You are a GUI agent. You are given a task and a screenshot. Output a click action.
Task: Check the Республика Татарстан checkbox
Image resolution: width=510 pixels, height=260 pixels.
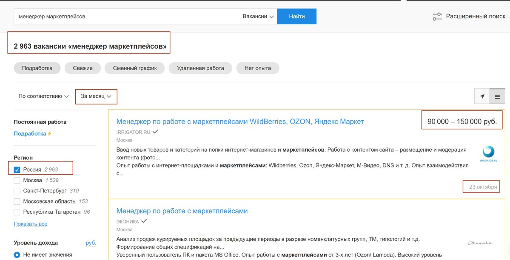click(17, 212)
